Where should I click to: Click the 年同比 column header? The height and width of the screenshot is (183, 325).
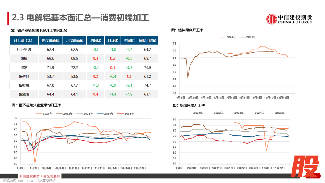pos(129,40)
